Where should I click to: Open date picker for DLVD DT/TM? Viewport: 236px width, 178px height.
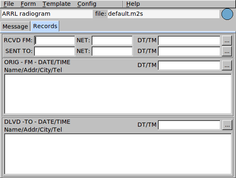[x=227, y=125]
